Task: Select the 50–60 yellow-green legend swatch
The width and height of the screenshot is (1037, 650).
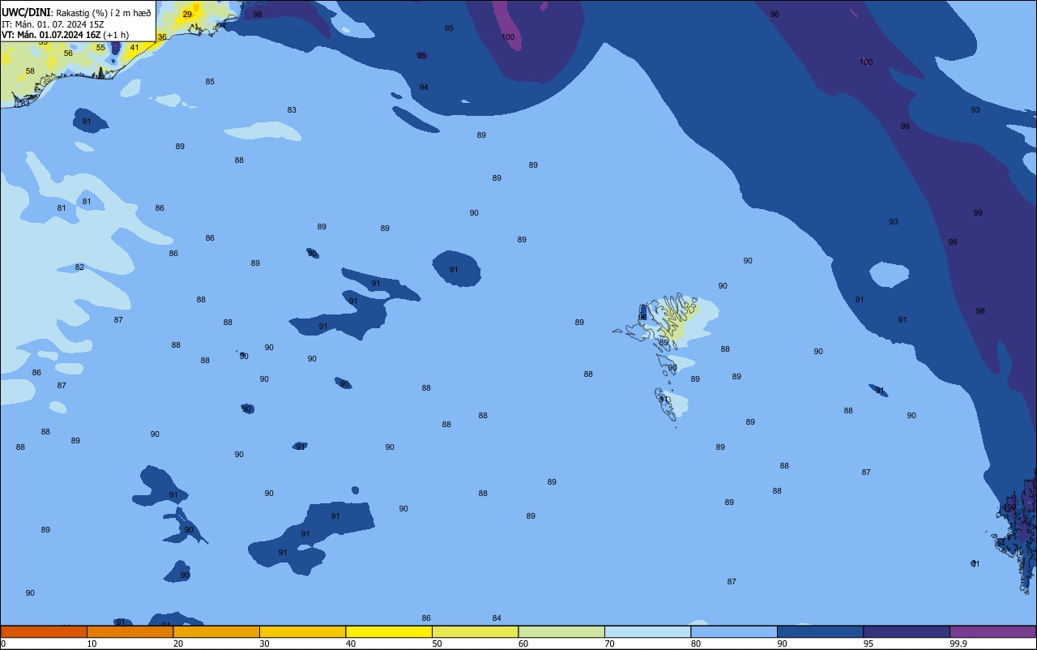Action: point(475,631)
